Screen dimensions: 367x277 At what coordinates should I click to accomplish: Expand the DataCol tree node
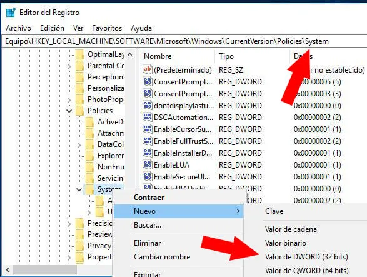click(79, 145)
